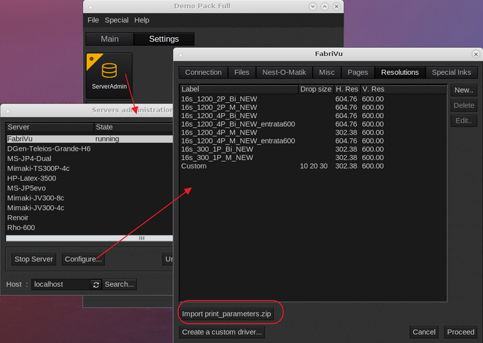Click Configure for the selected server
Viewport: 483px width, 343px height.
click(x=83, y=259)
